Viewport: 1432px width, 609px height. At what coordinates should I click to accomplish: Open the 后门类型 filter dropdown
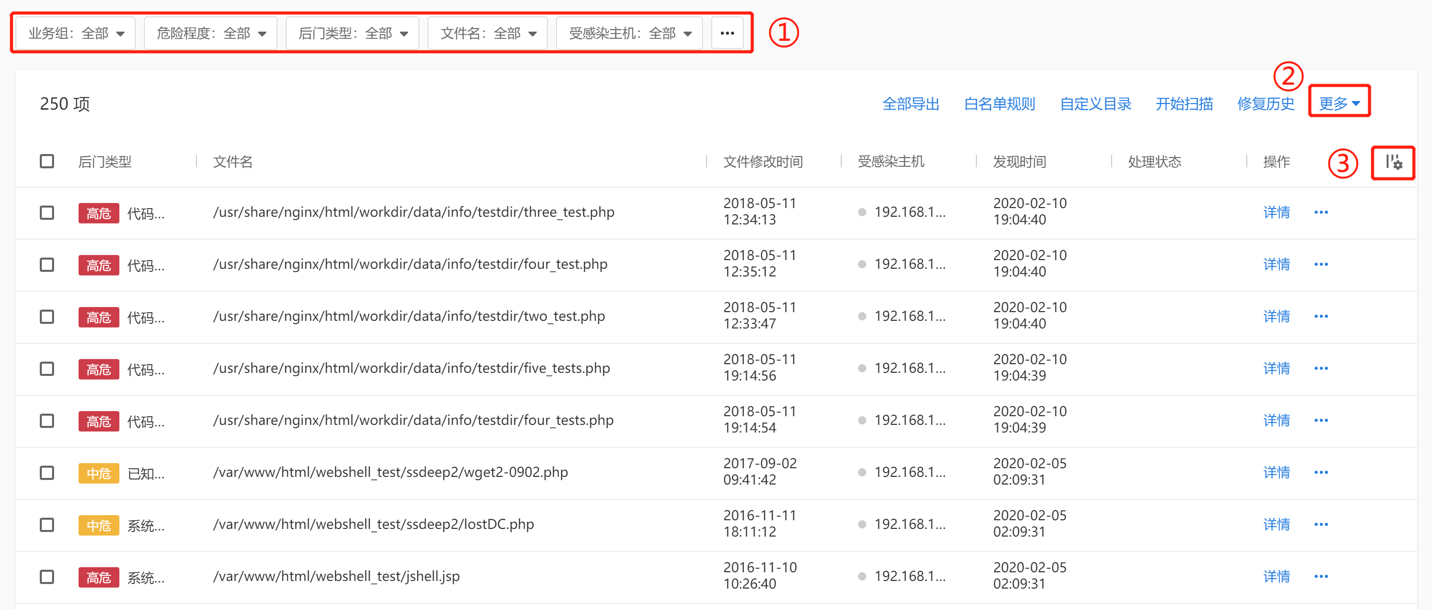pos(353,33)
